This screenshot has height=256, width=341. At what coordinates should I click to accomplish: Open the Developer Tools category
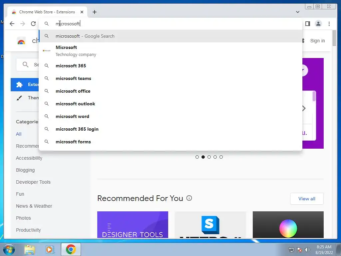coord(33,182)
